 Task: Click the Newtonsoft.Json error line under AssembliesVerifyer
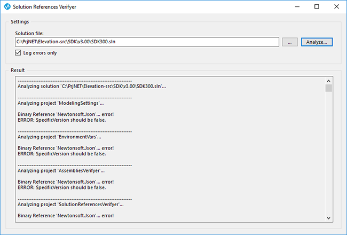click(66, 182)
